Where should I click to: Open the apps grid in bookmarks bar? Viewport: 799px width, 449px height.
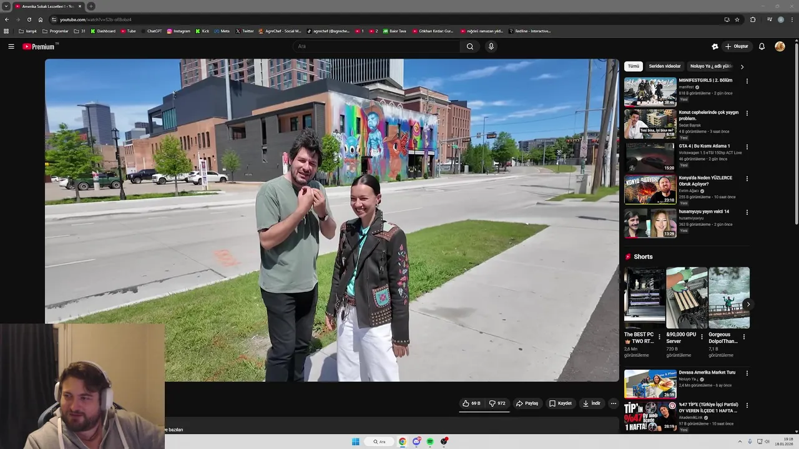coord(6,31)
